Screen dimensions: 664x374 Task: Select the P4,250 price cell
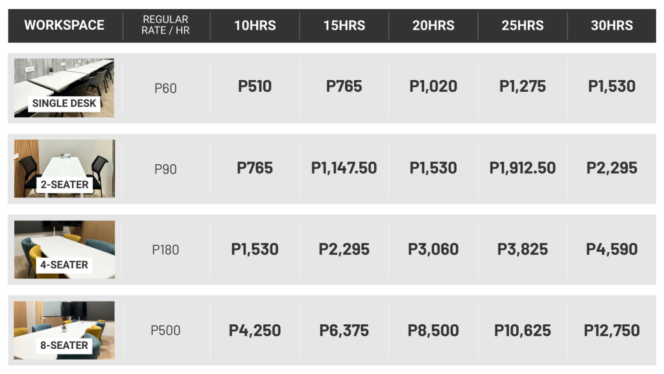(x=254, y=330)
